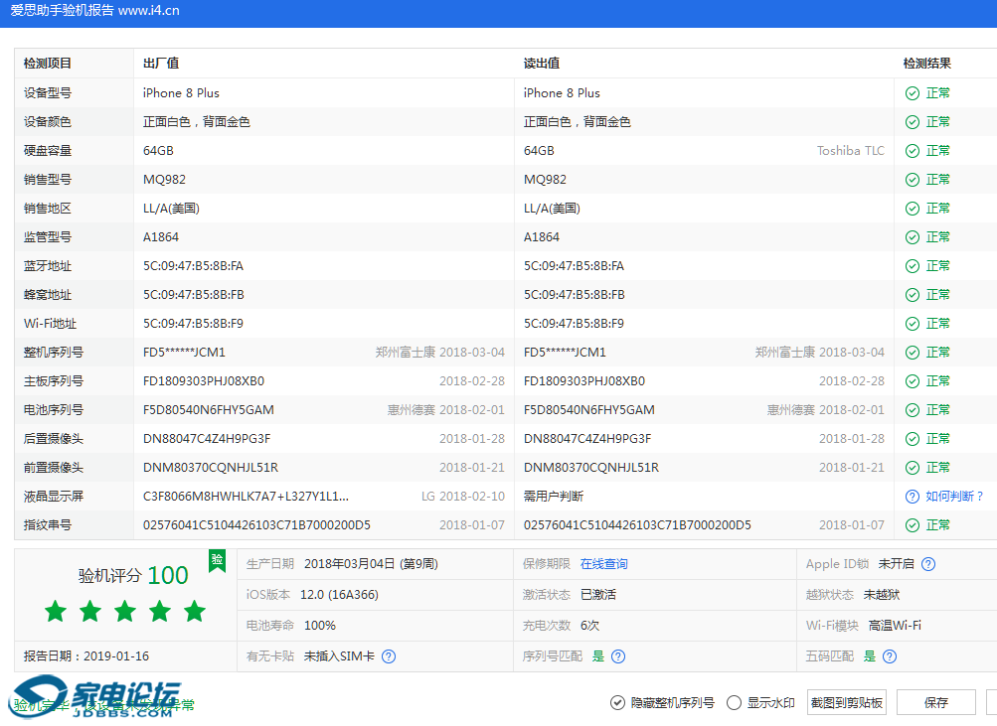Select factory color value 正面白色，背面金色
This screenshot has width=997, height=726.
click(197, 122)
